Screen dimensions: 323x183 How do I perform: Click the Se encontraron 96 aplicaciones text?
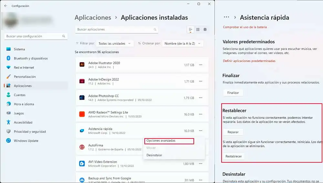tap(97, 52)
